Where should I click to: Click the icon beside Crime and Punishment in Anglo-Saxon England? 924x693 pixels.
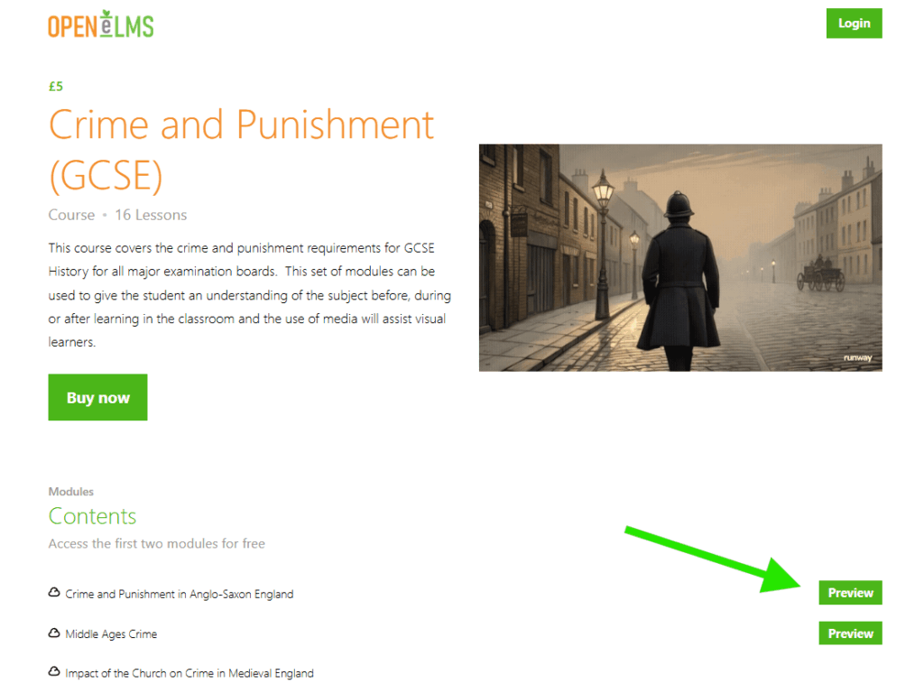(x=54, y=593)
